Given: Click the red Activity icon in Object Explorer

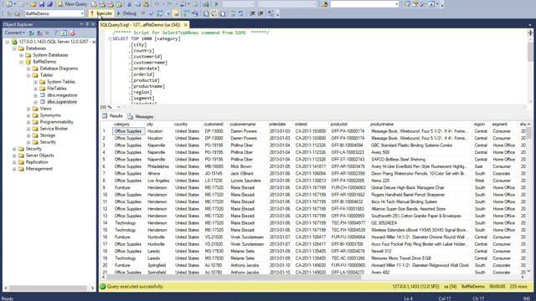Looking at the screenshot, I should coord(72,33).
